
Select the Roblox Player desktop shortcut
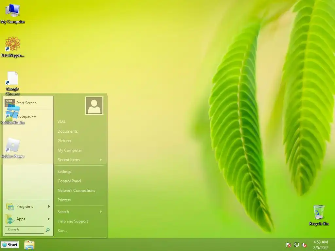tap(13, 148)
